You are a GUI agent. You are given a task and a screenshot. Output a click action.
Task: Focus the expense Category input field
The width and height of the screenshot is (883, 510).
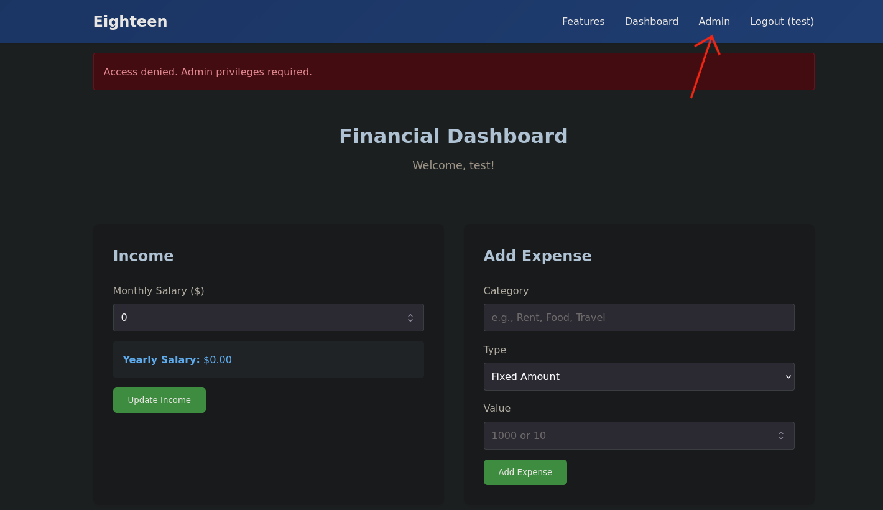pos(639,317)
